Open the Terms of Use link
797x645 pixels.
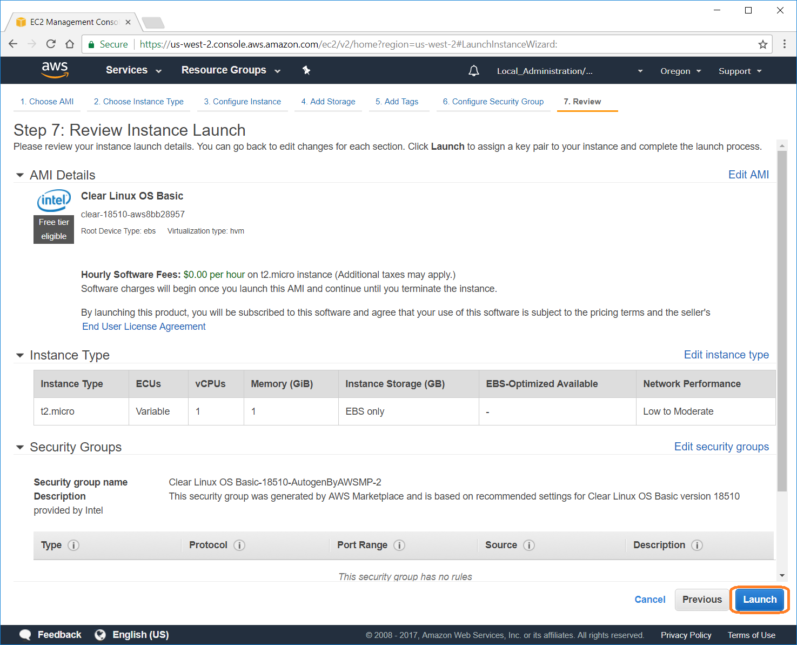751,635
